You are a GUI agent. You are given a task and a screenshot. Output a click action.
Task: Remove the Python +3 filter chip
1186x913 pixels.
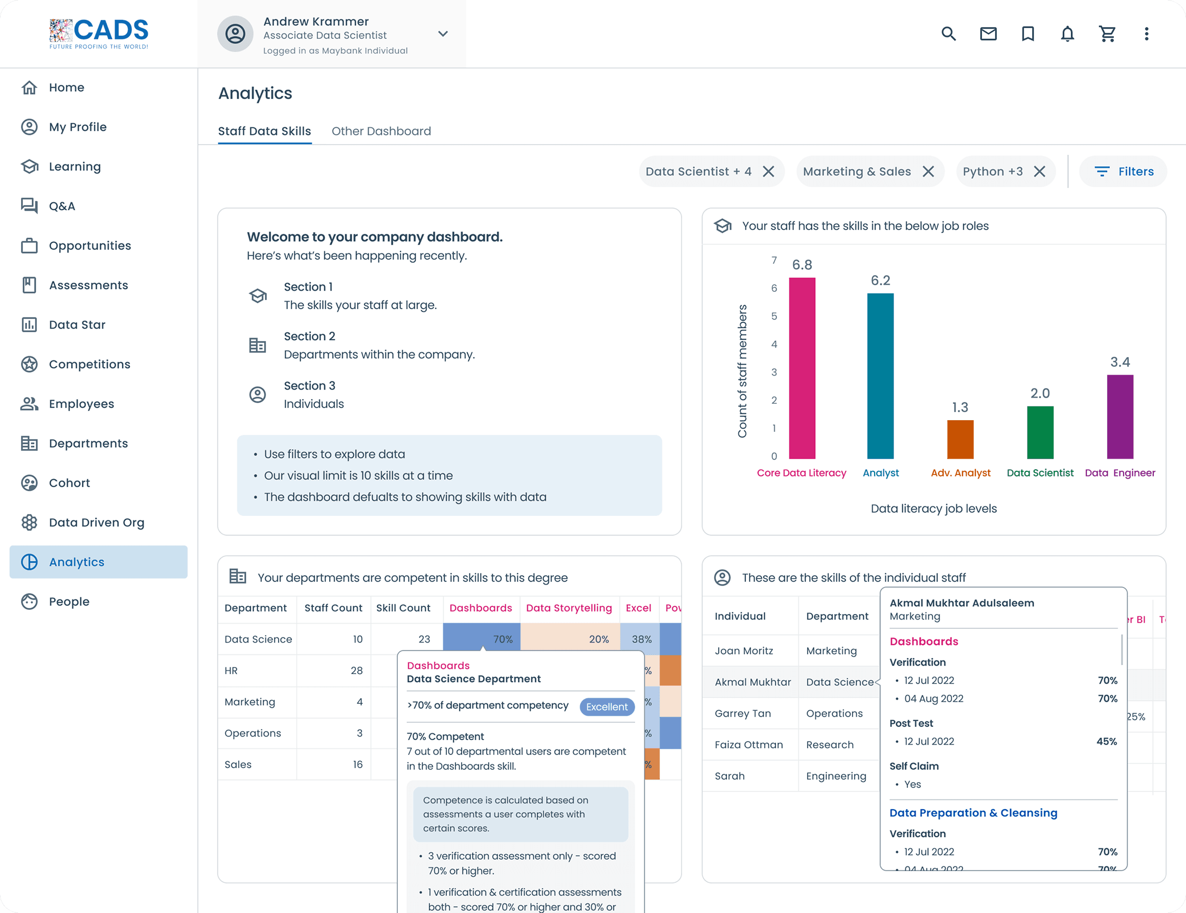click(1039, 172)
